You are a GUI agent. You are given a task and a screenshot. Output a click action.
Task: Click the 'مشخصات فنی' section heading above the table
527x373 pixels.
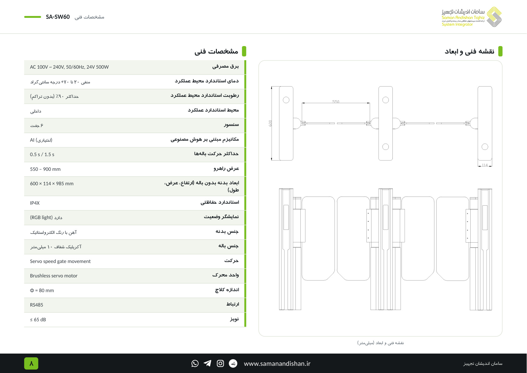click(x=216, y=51)
